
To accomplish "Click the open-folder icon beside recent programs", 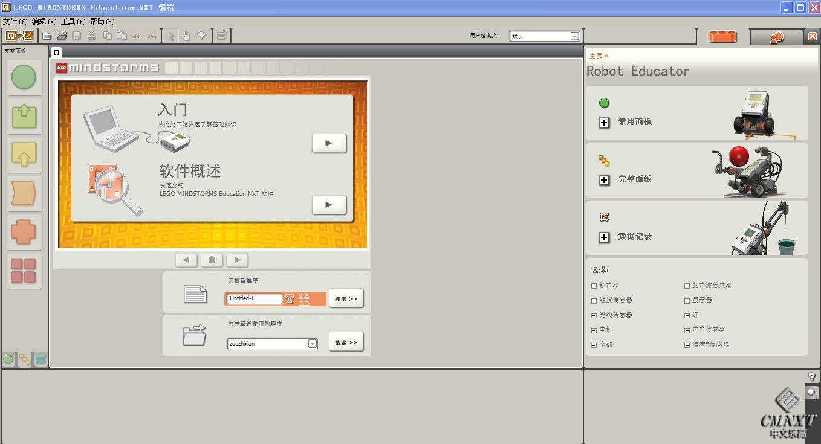I will pyautogui.click(x=195, y=335).
